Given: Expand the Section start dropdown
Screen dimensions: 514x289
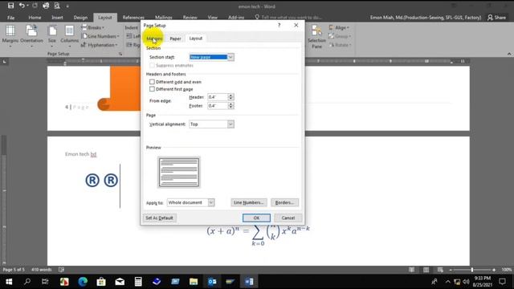Looking at the screenshot, I should (230, 57).
